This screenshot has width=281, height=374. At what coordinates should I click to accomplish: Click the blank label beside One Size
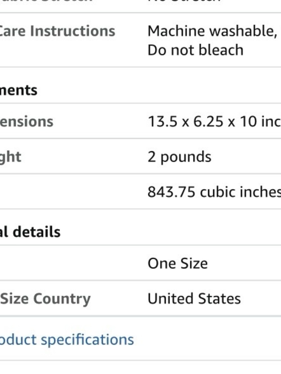[x=70, y=263]
